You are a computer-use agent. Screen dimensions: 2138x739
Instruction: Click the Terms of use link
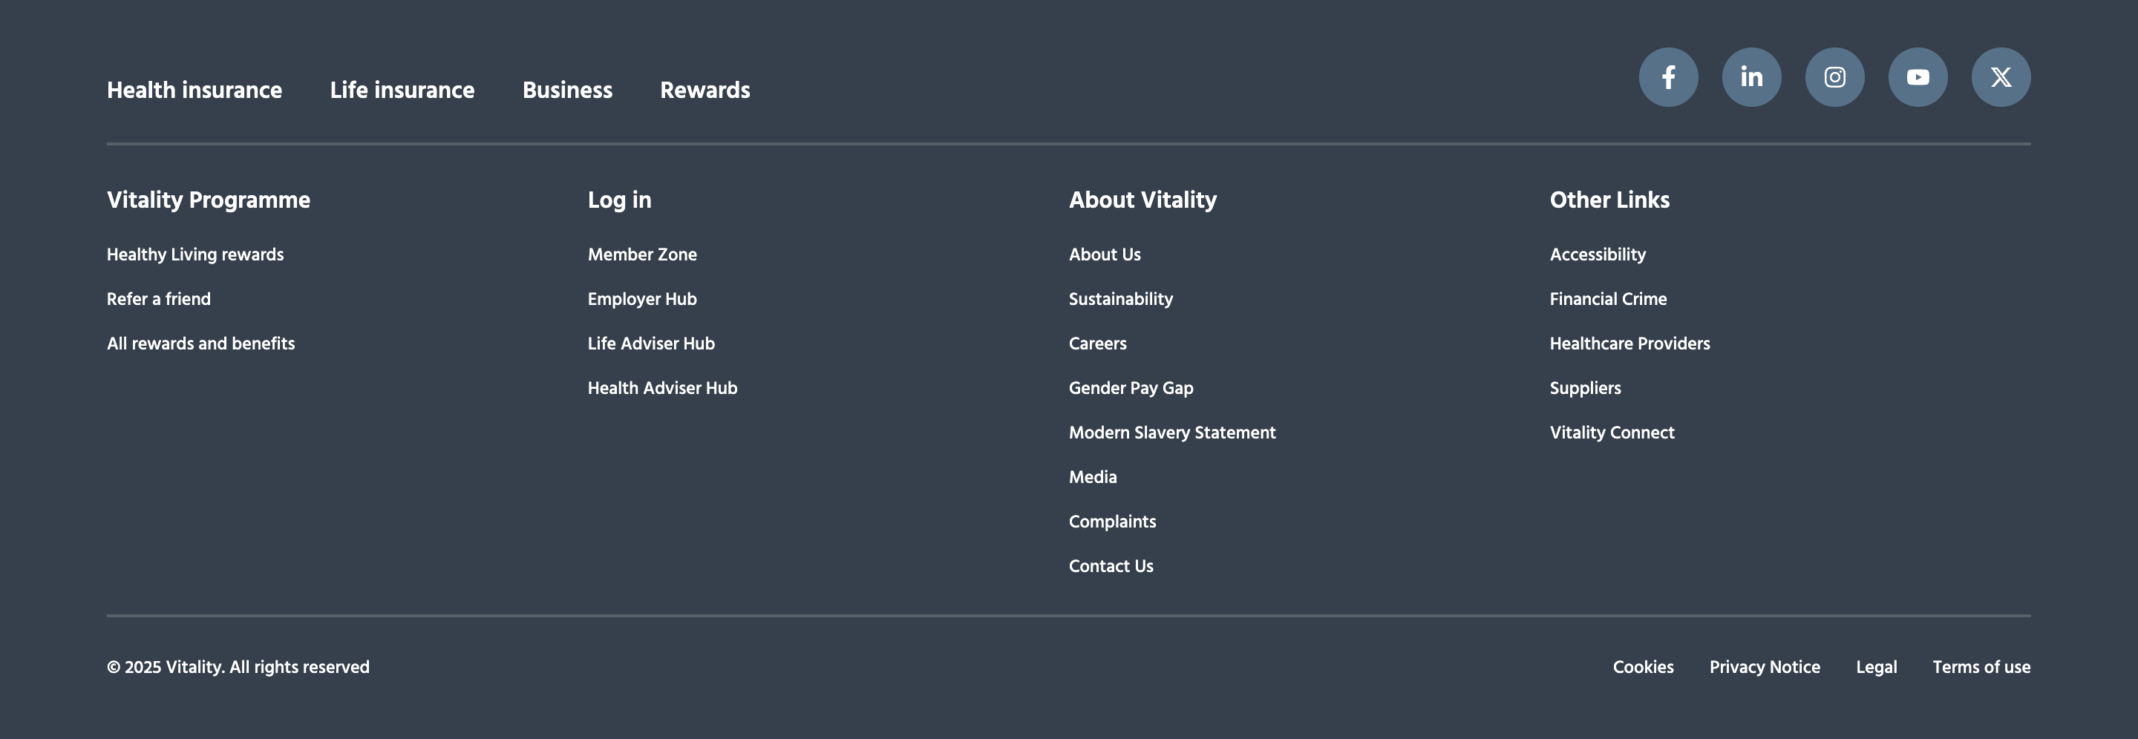[1981, 667]
